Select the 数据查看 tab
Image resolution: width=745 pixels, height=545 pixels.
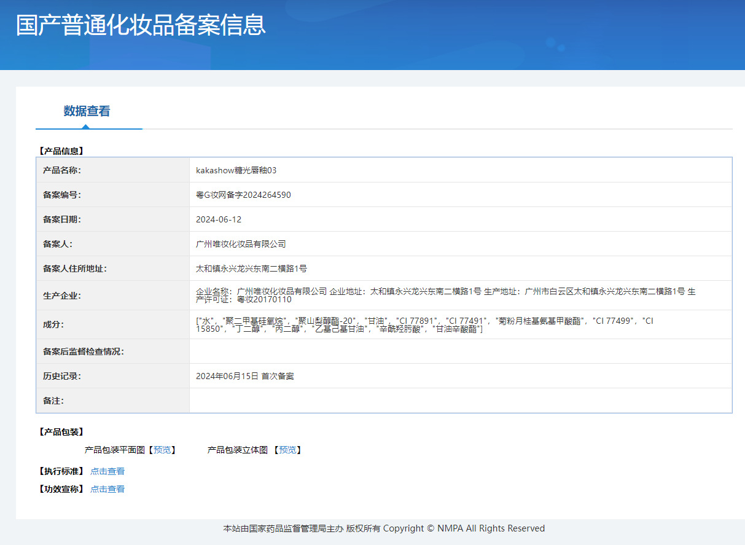coord(87,111)
